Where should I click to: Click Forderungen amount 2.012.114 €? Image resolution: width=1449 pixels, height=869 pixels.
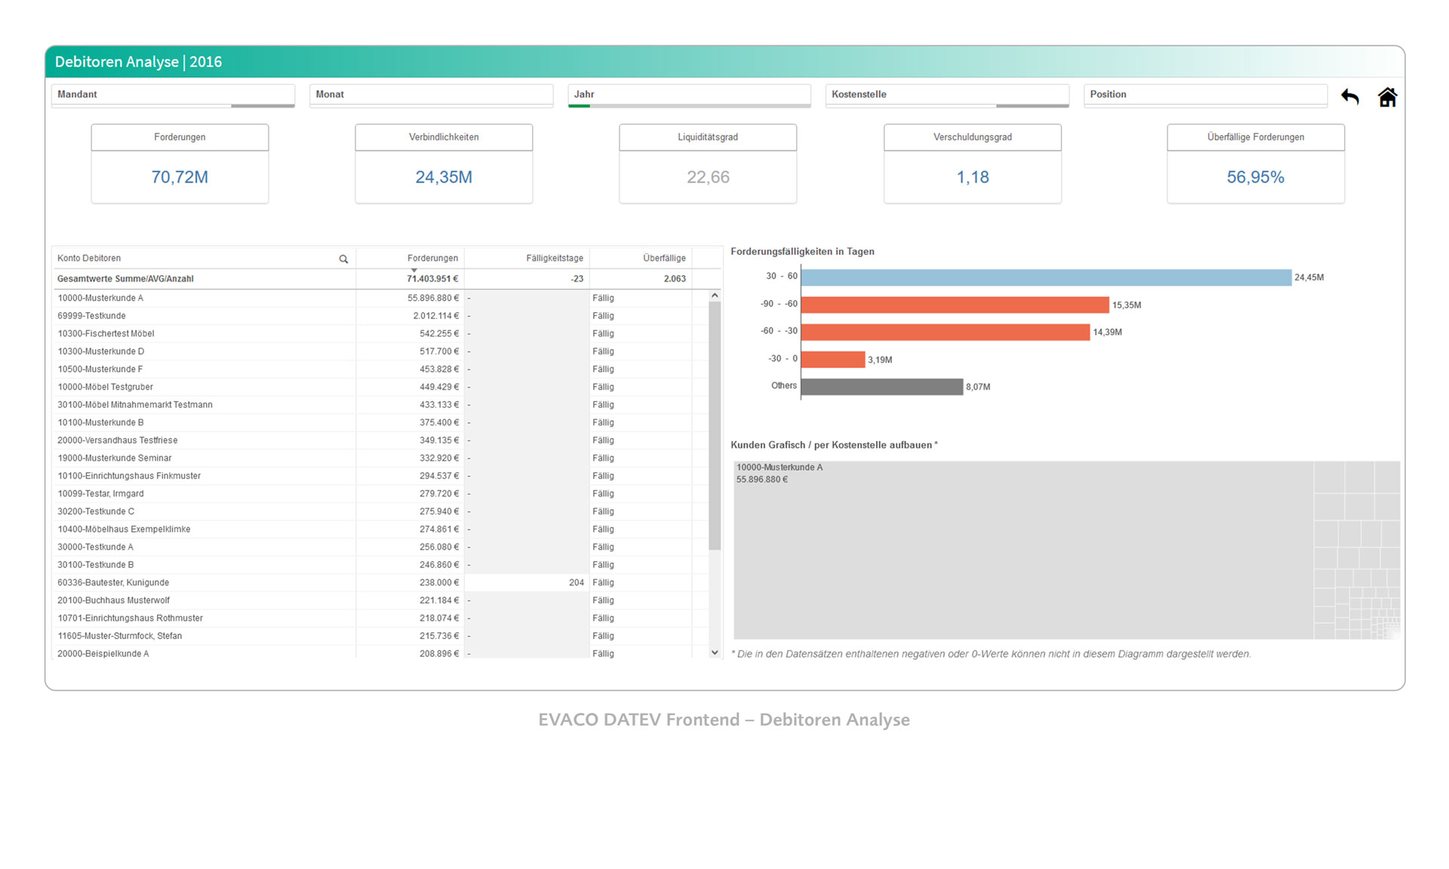[435, 316]
